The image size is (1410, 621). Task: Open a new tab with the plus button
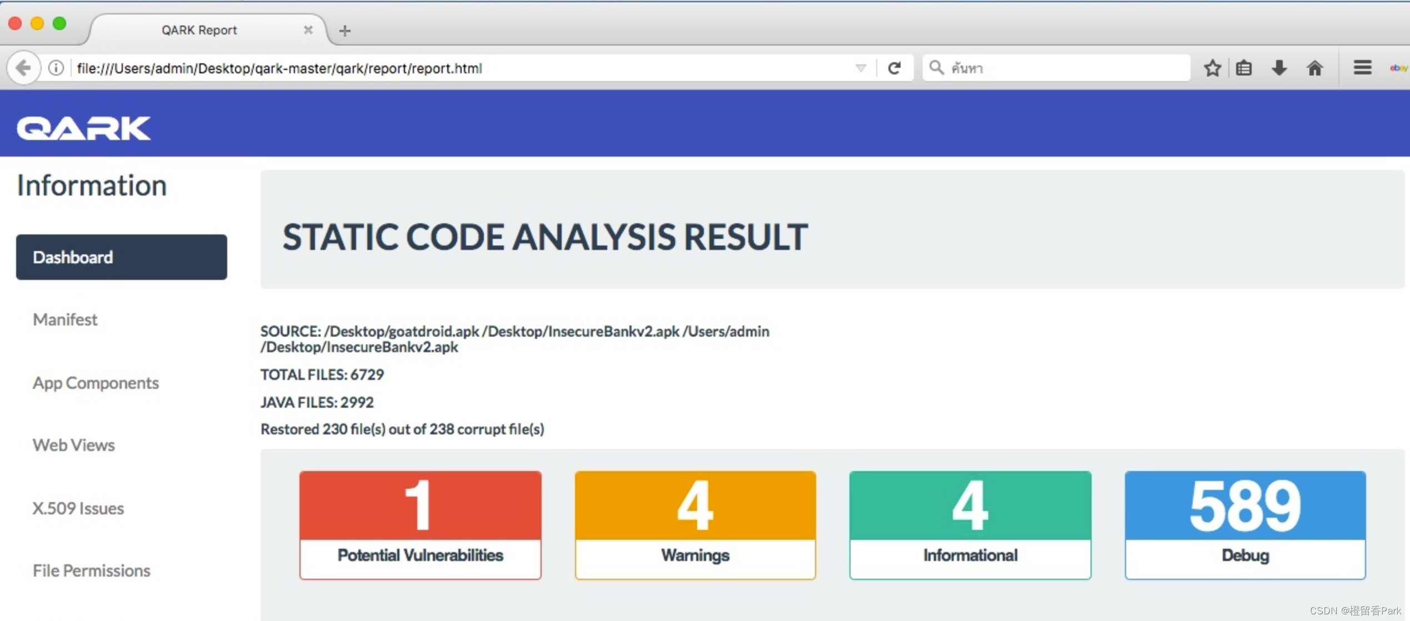click(x=344, y=31)
